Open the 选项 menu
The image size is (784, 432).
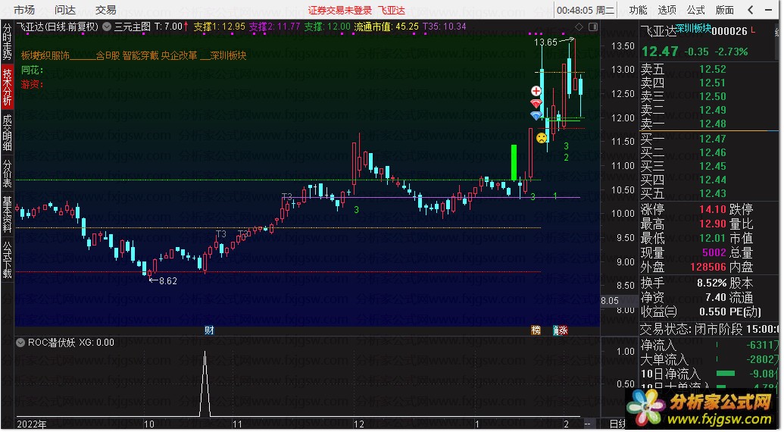(667, 10)
